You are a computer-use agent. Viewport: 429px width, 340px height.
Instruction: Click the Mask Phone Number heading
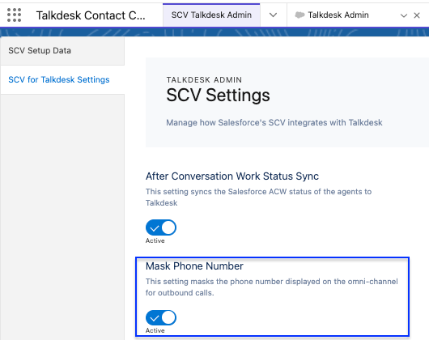coord(194,266)
